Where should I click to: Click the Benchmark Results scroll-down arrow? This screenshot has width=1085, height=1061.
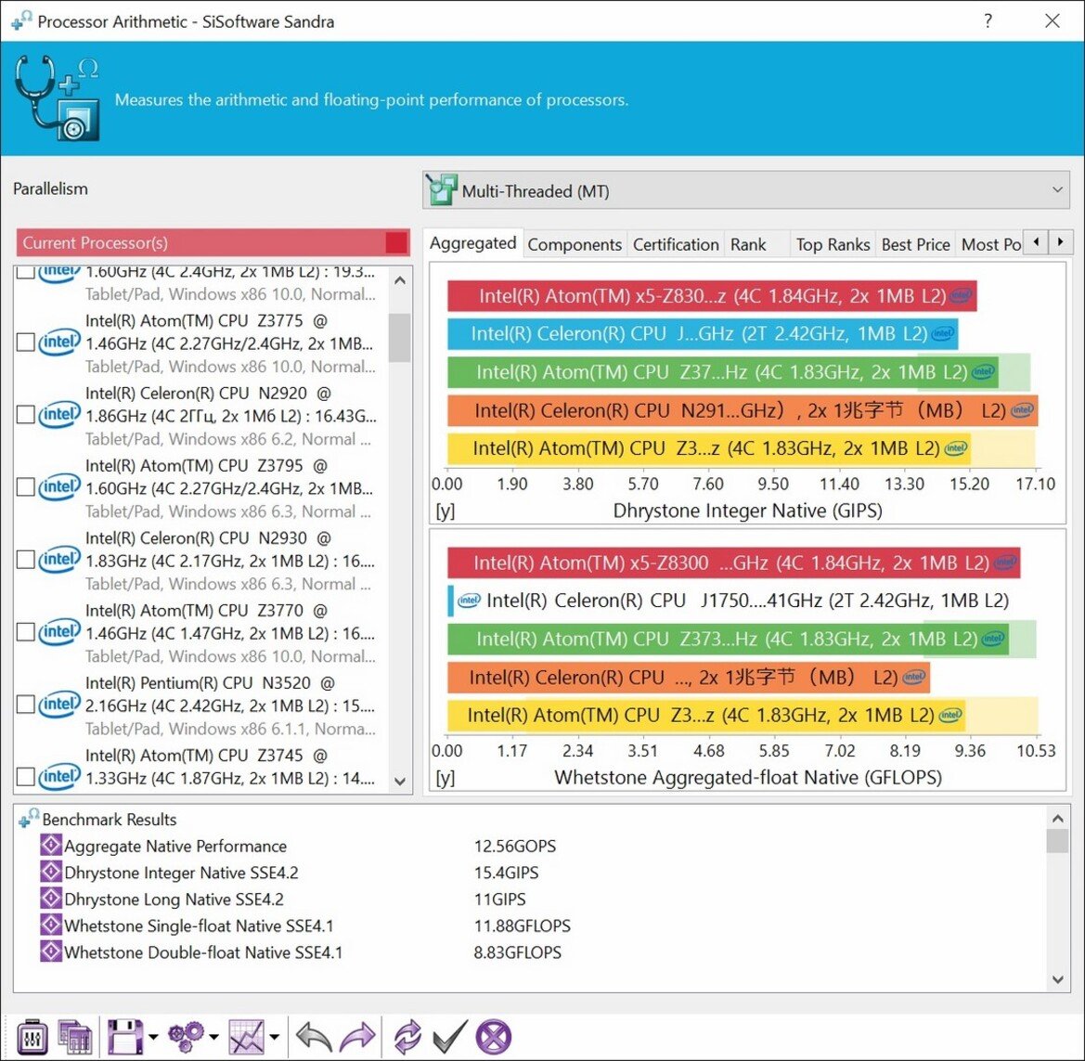[1057, 979]
